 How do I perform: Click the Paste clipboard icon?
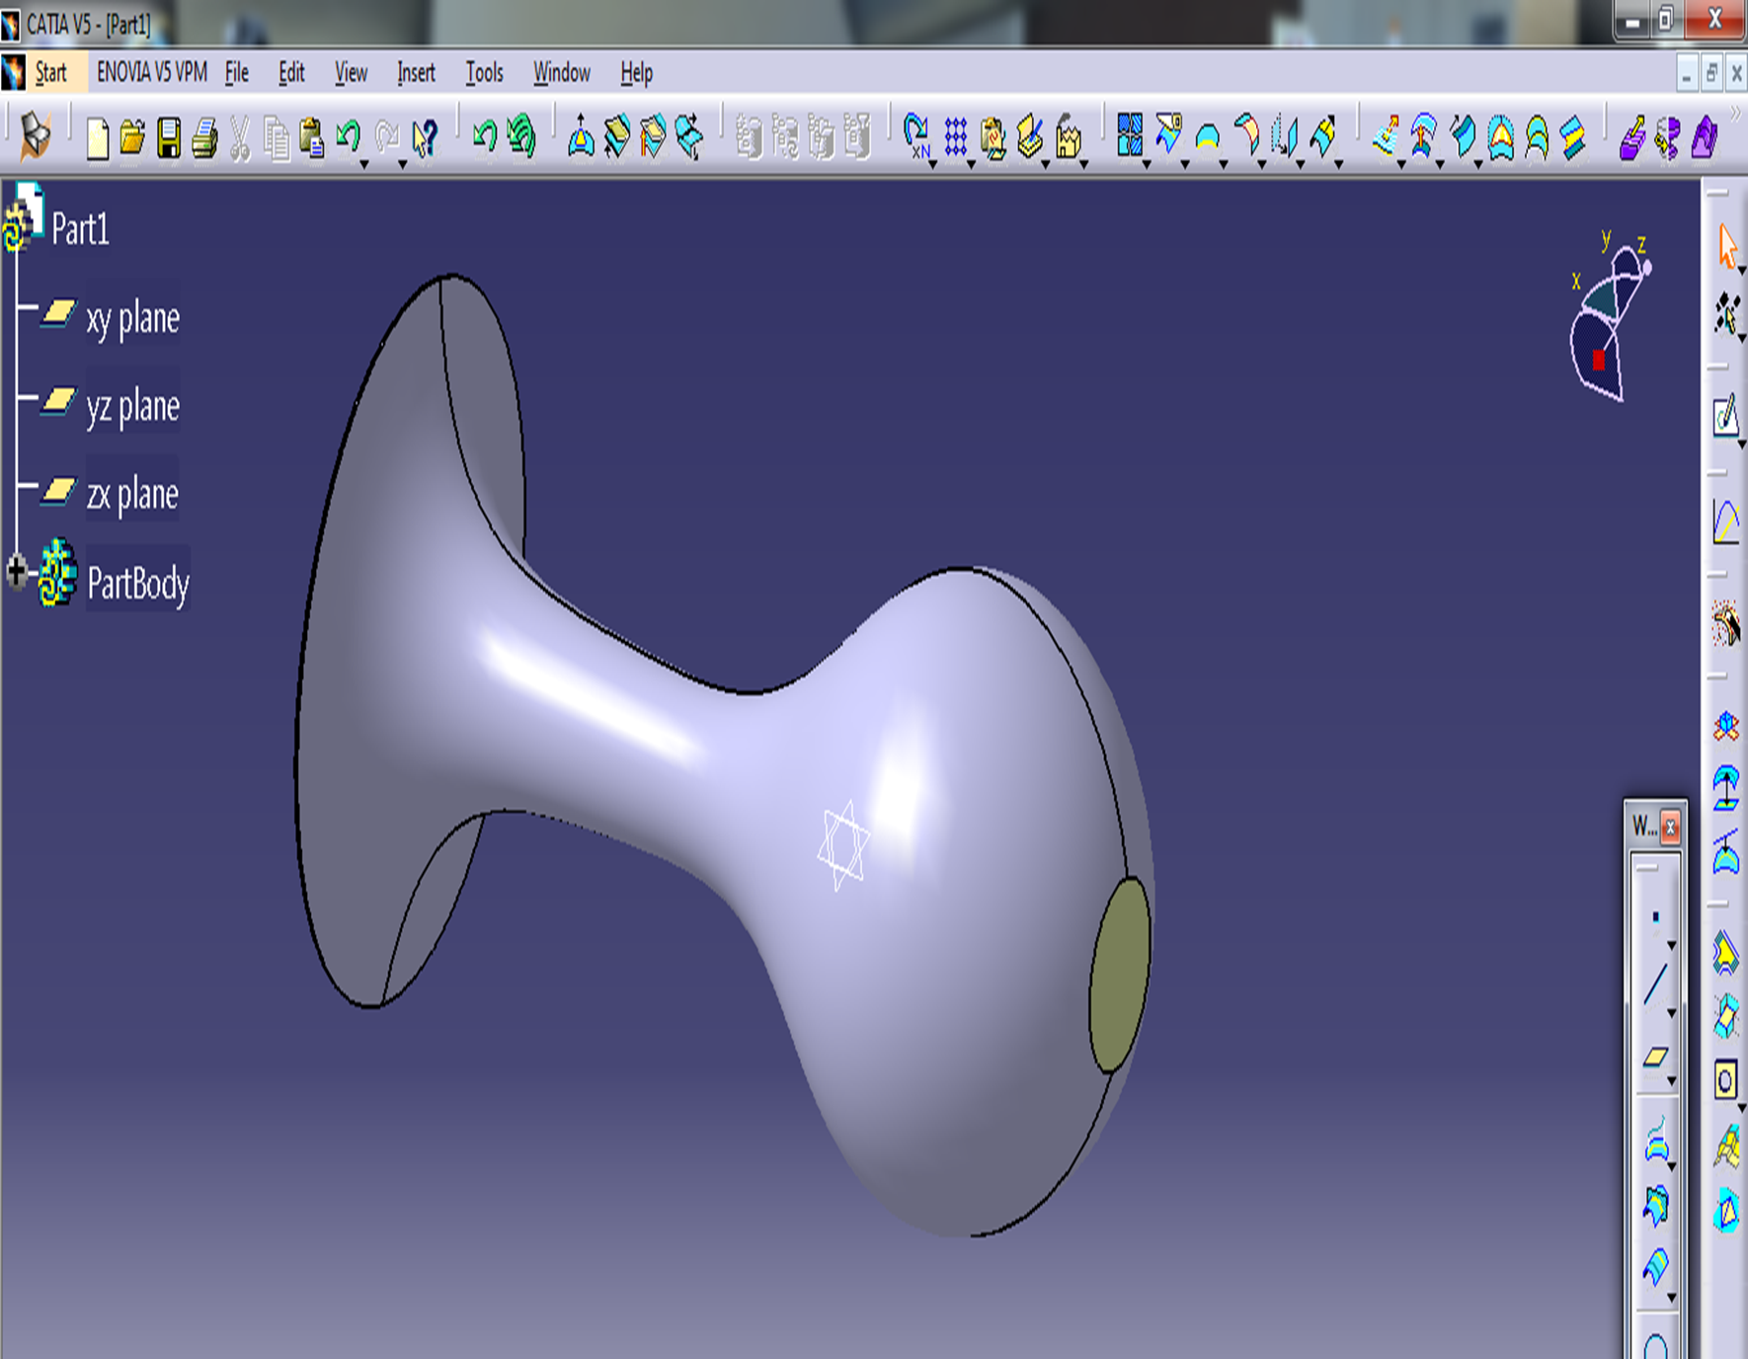(312, 138)
